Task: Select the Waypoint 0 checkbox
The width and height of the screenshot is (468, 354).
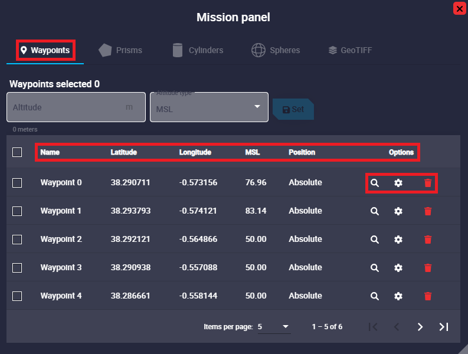Action: pos(17,183)
